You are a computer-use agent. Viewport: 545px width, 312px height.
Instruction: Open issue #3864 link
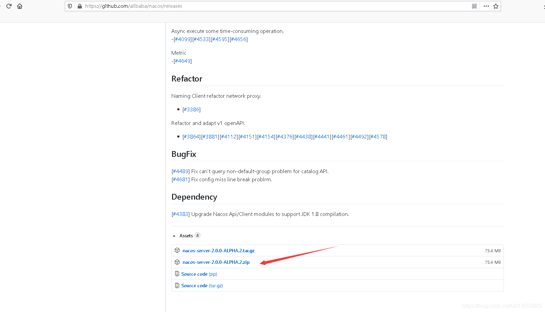(191, 137)
